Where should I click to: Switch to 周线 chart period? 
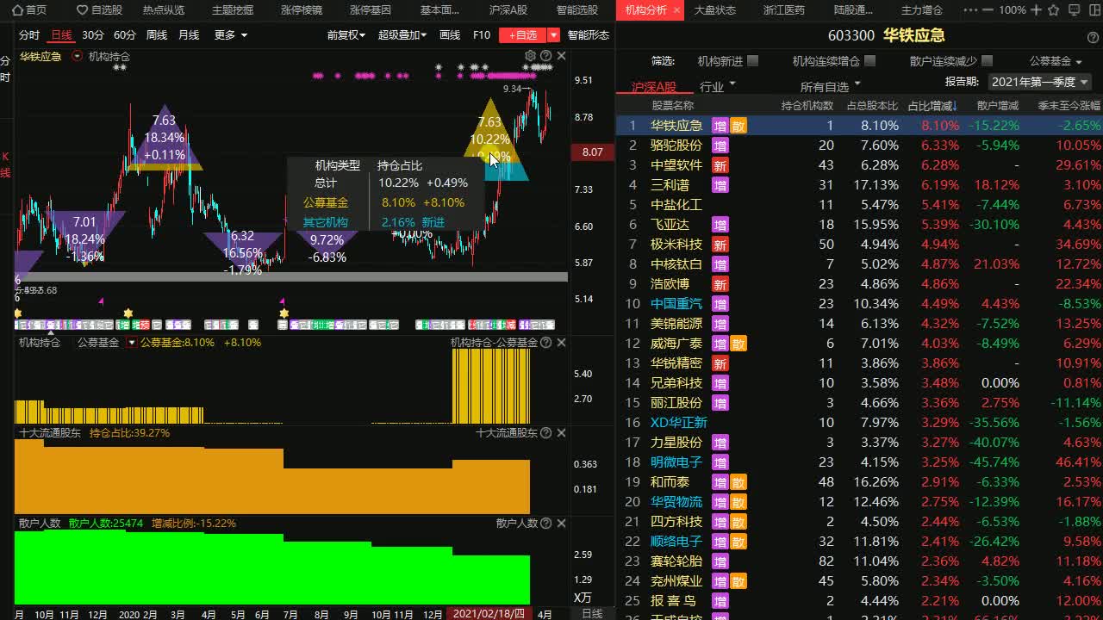[157, 35]
